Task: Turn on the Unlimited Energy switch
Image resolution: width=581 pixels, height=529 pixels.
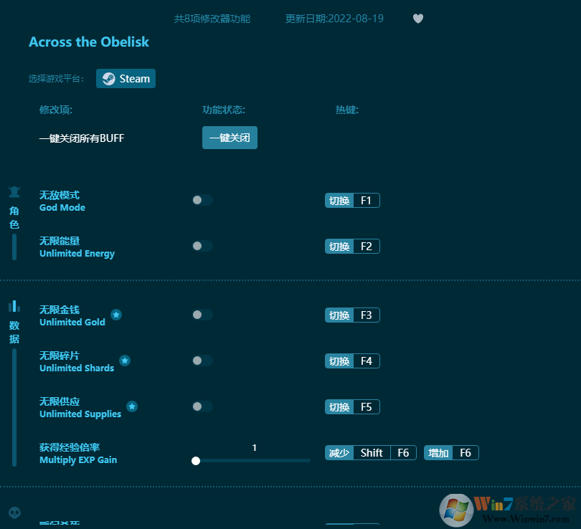Action: pyautogui.click(x=202, y=246)
